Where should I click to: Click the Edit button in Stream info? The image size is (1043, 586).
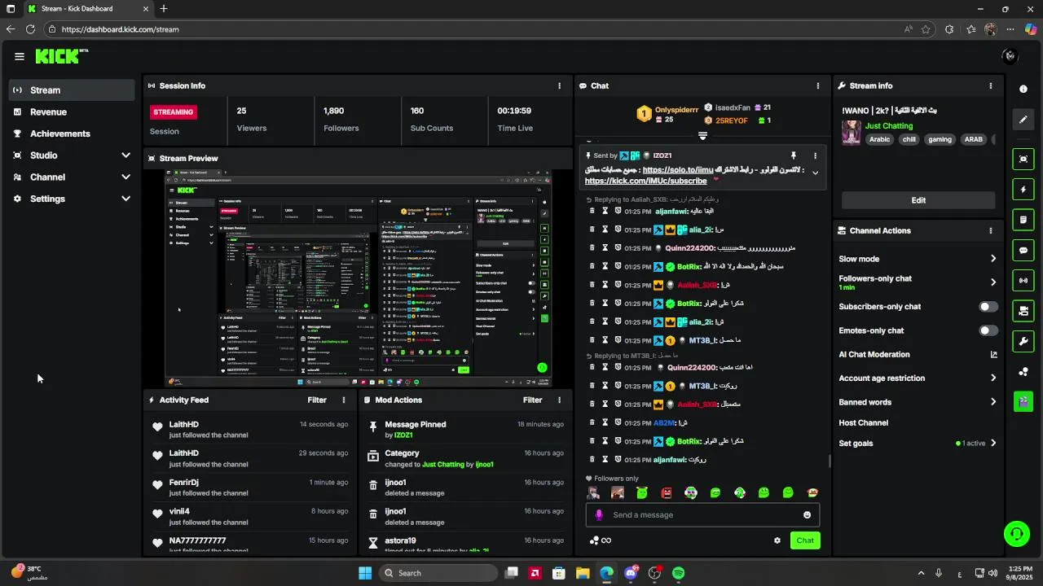click(x=918, y=200)
